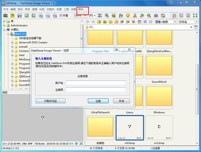Screen dimensions: 201x152
Task: Click the 注册 (Register) button
Action: tap(98, 101)
